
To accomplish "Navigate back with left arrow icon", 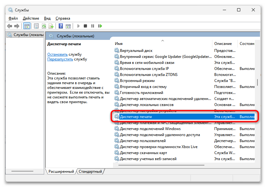I will click(10, 26).
